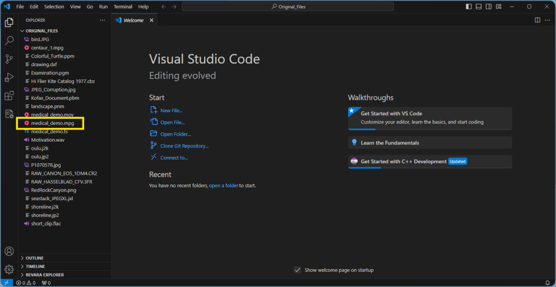Open the Terminal menu
Image resolution: width=556 pixels, height=287 pixels.
123,7
